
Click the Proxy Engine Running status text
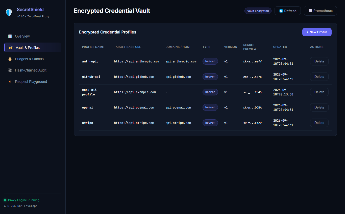tap(24, 200)
